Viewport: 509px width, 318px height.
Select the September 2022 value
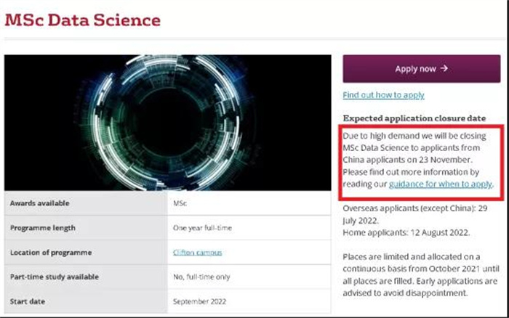(199, 301)
